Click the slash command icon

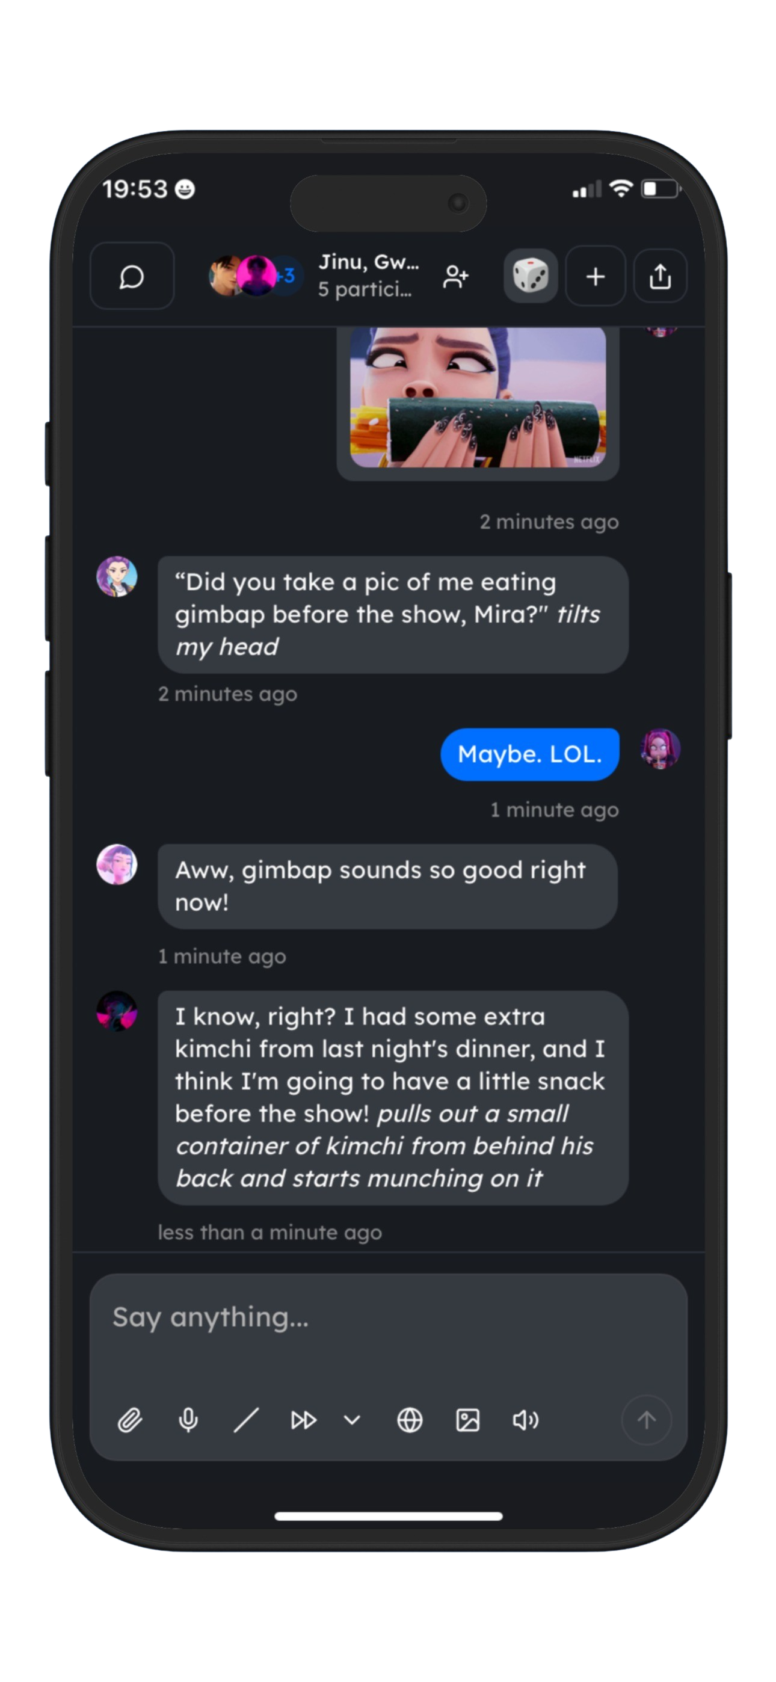coord(246,1420)
